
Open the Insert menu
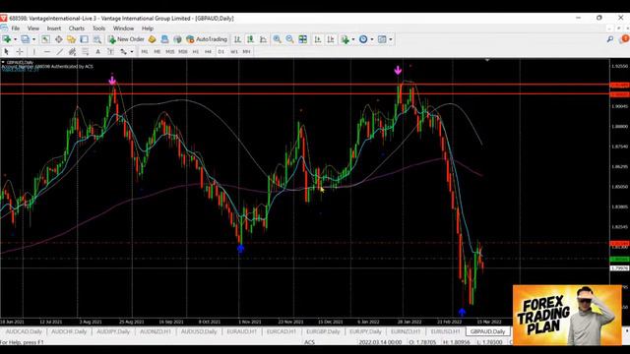(x=54, y=29)
